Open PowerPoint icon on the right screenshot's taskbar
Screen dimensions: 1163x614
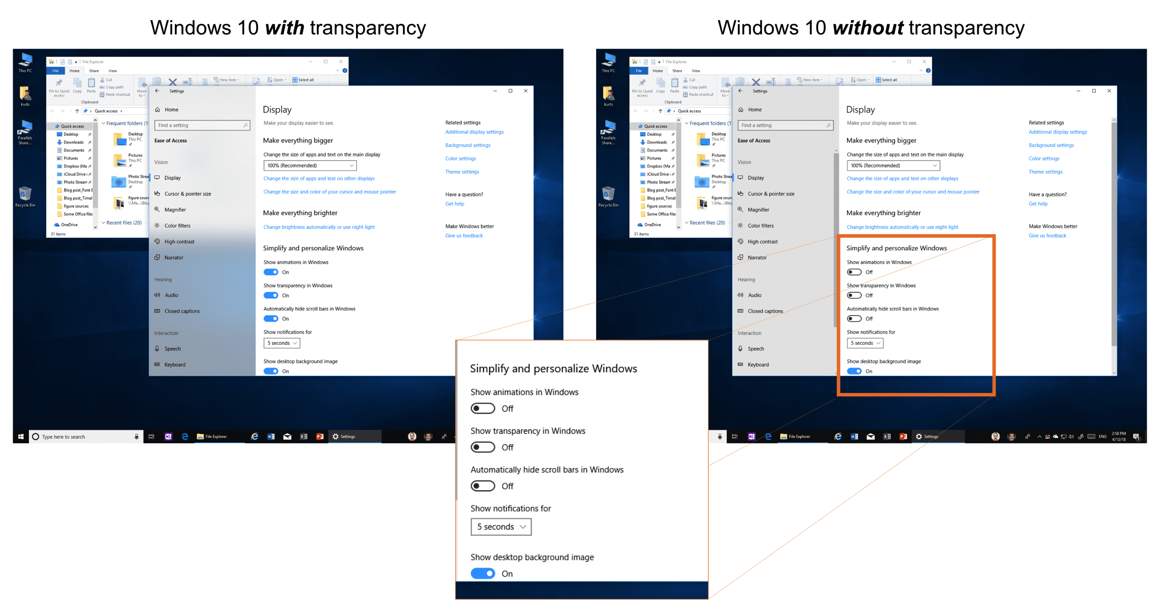point(903,437)
